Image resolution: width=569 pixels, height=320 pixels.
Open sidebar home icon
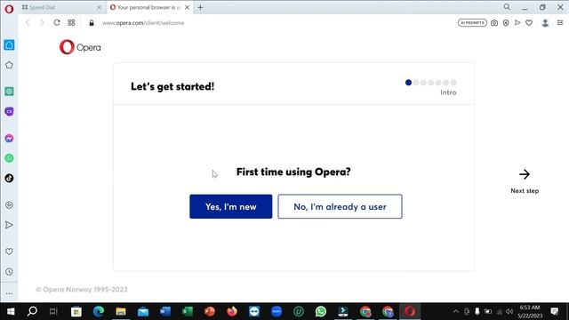coord(9,45)
